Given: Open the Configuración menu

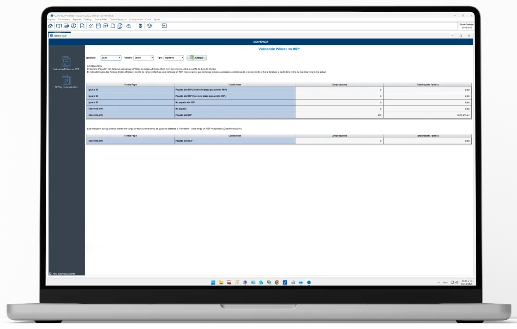Looking at the screenshot, I should point(136,19).
